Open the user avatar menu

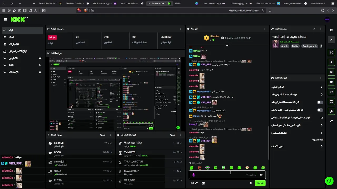point(327,19)
